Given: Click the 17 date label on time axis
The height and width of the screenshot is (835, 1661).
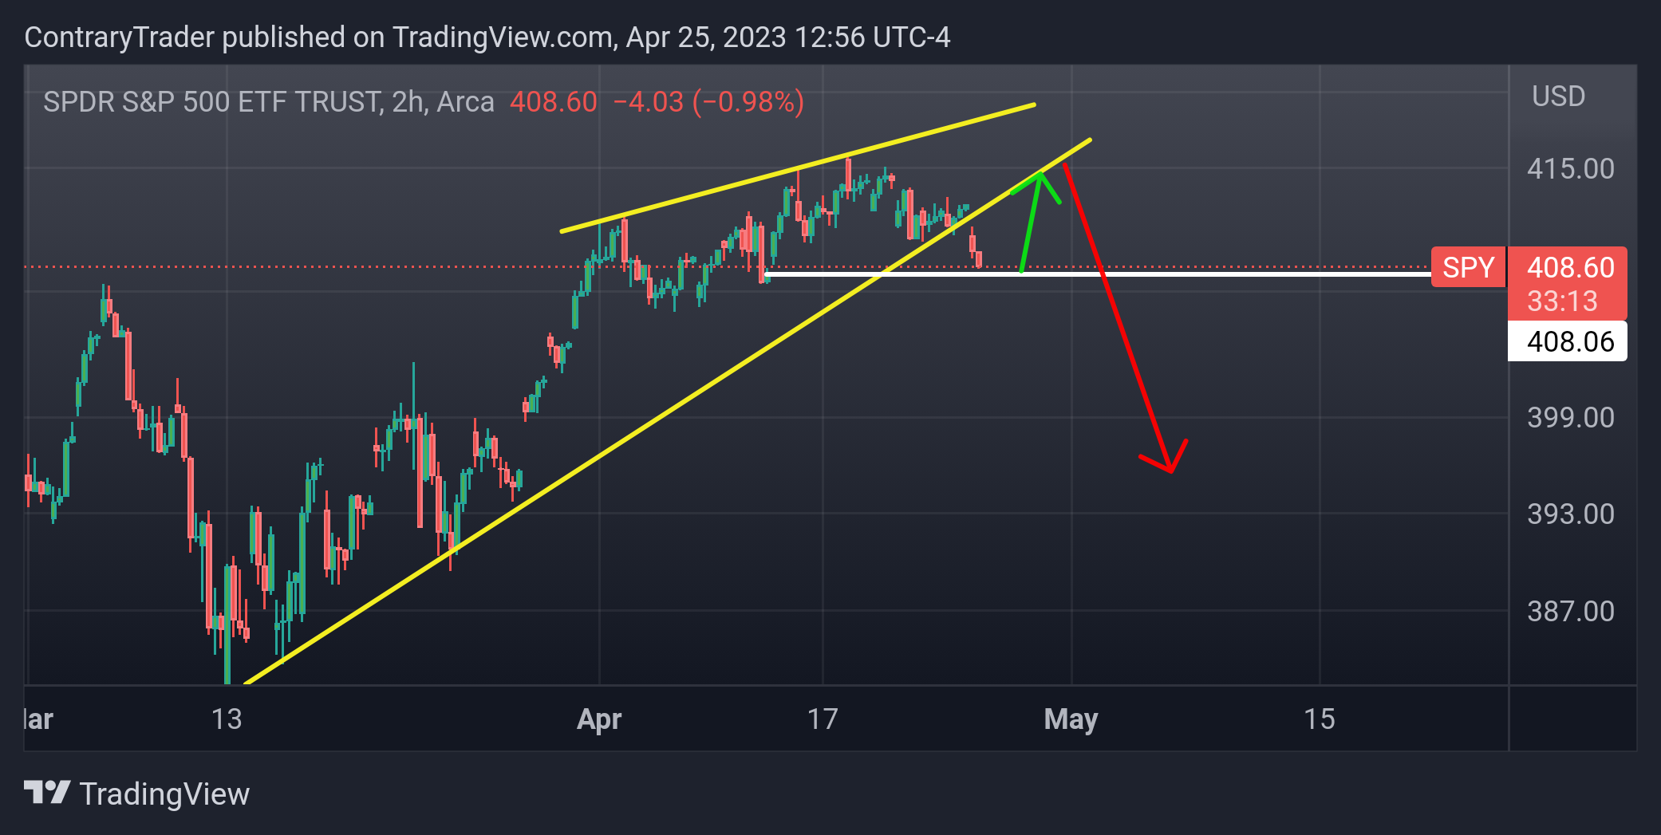Looking at the screenshot, I should (823, 719).
